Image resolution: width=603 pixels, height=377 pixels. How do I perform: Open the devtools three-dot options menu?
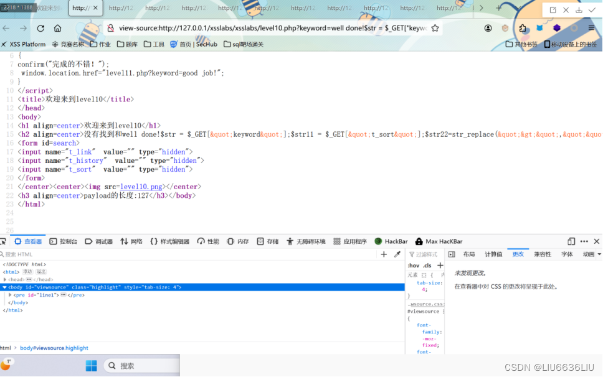coord(584,241)
